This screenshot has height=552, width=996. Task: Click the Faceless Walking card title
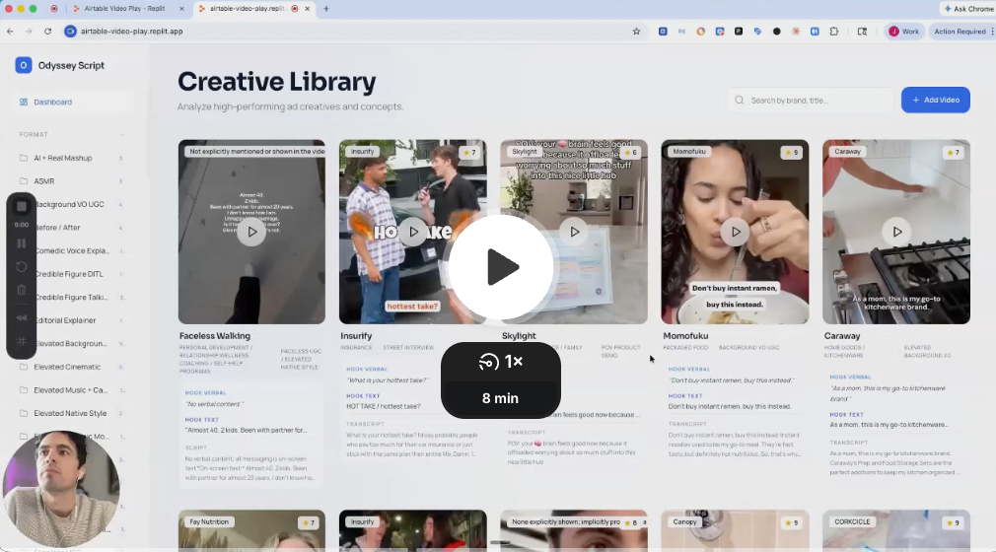click(x=215, y=336)
